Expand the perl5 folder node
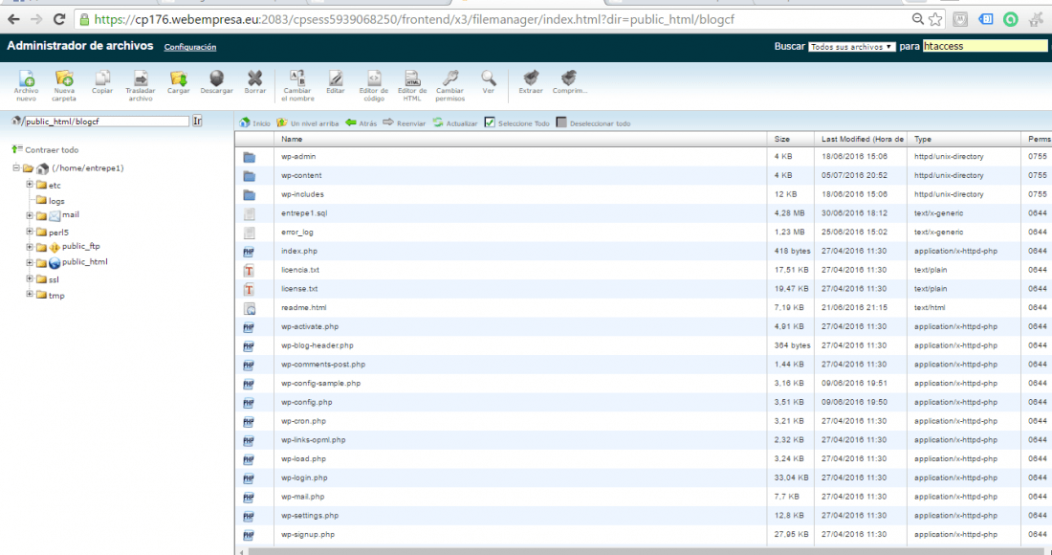 [x=30, y=232]
